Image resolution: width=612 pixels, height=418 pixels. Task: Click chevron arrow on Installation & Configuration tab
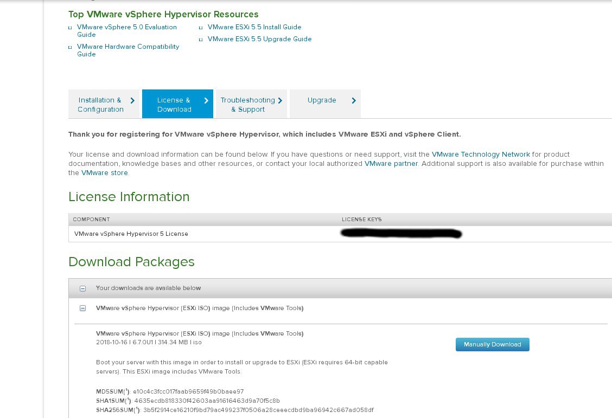click(x=132, y=101)
